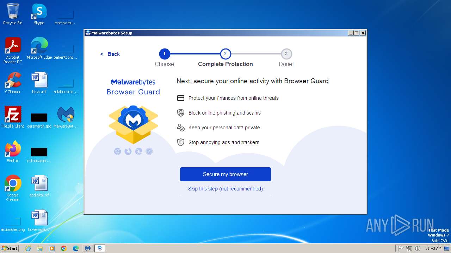The height and width of the screenshot is (253, 451).
Task: Select step 2 Complete Protection circle
Action: click(225, 54)
